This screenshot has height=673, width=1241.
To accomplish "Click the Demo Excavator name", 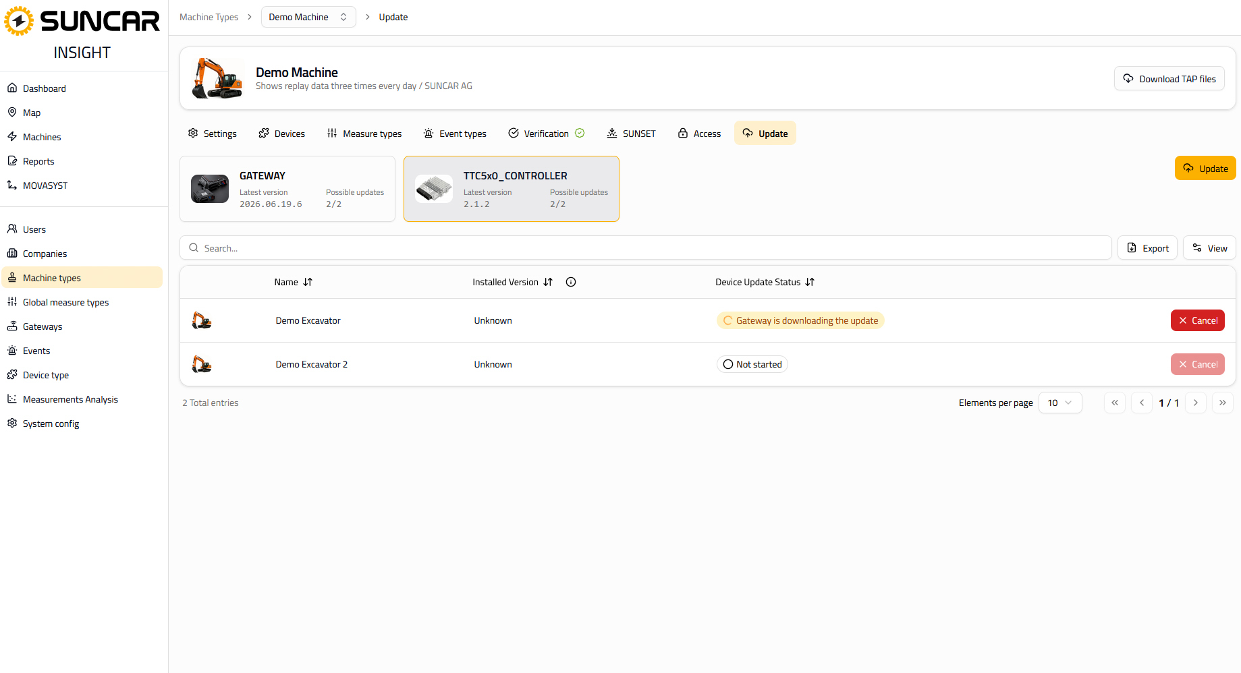I will point(308,320).
